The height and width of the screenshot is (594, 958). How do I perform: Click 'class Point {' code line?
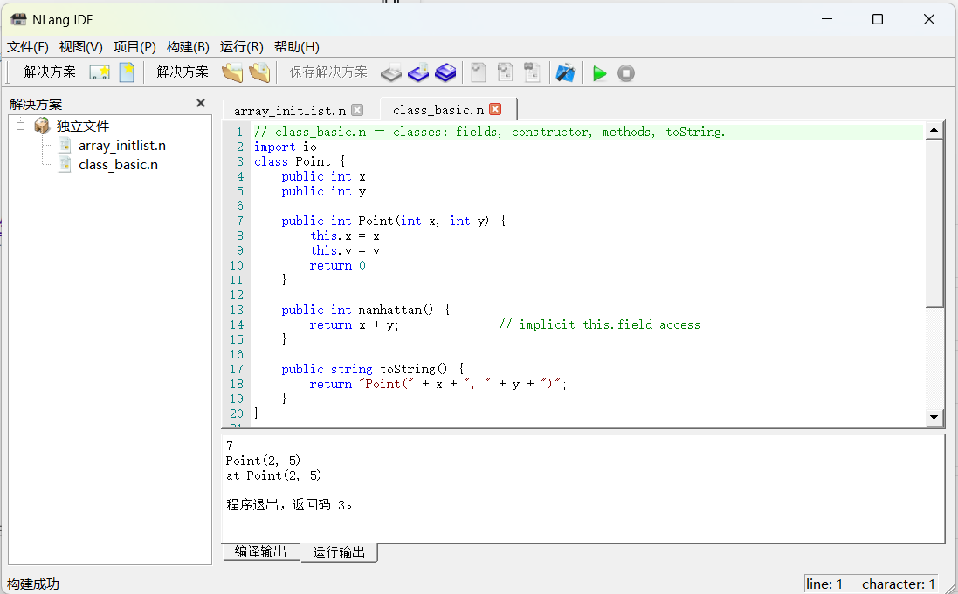click(300, 161)
